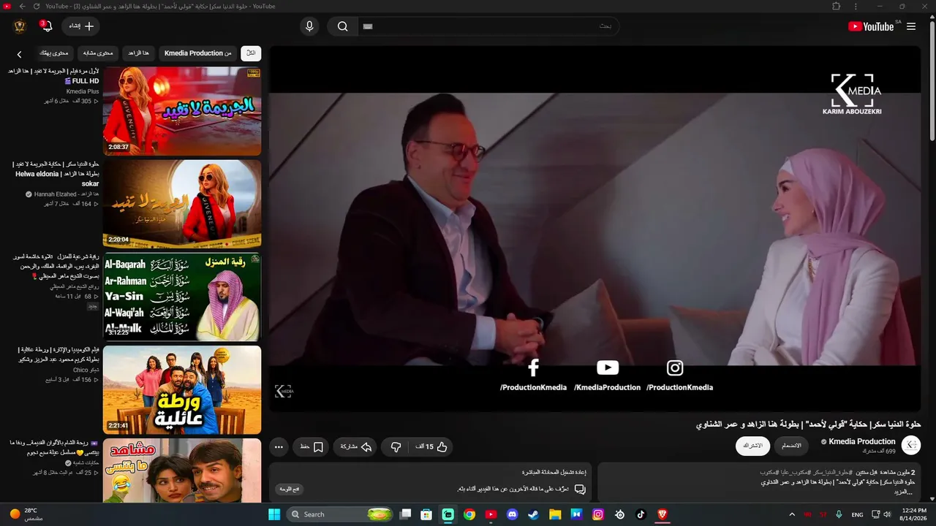This screenshot has width=936, height=526.
Task: Open the browser extensions puzzle icon
Action: click(837, 7)
